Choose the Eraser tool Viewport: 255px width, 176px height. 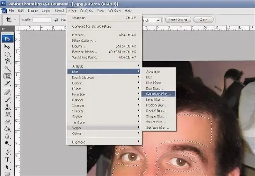pos(7,122)
